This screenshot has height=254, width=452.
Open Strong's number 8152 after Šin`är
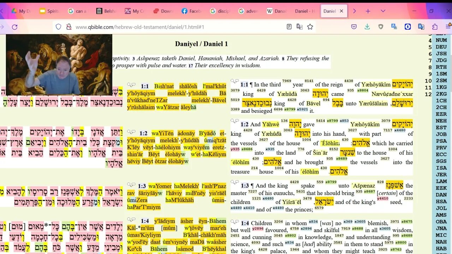click(x=334, y=149)
